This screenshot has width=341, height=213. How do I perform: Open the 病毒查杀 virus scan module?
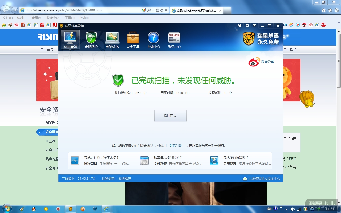click(70, 40)
